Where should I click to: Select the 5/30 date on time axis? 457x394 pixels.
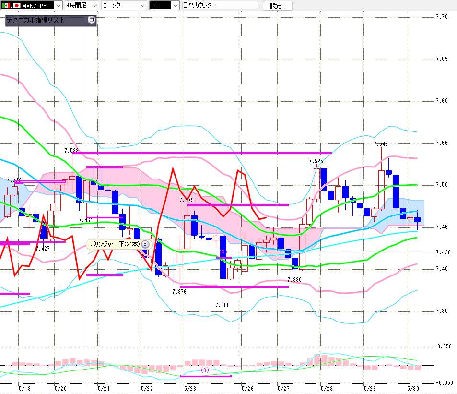pos(413,388)
